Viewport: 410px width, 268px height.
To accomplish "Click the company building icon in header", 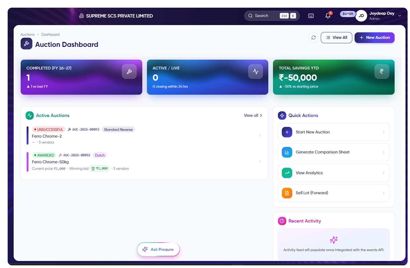I will (82, 16).
